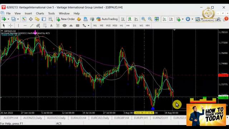
Task: Click the chart shift triangle marker
Action: click(x=174, y=30)
